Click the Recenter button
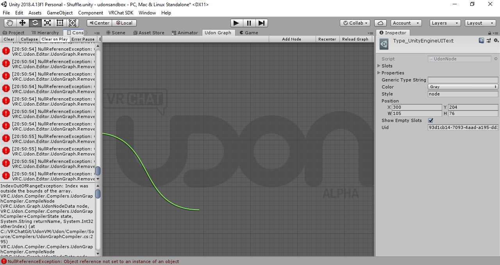The width and height of the screenshot is (500, 265). tap(327, 39)
